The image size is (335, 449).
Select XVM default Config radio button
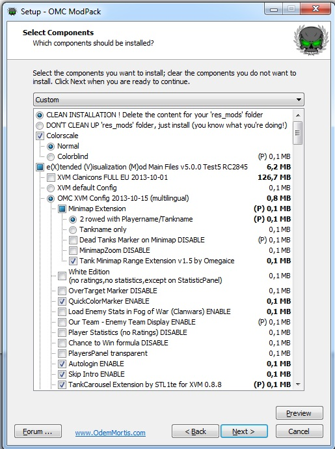(x=51, y=188)
